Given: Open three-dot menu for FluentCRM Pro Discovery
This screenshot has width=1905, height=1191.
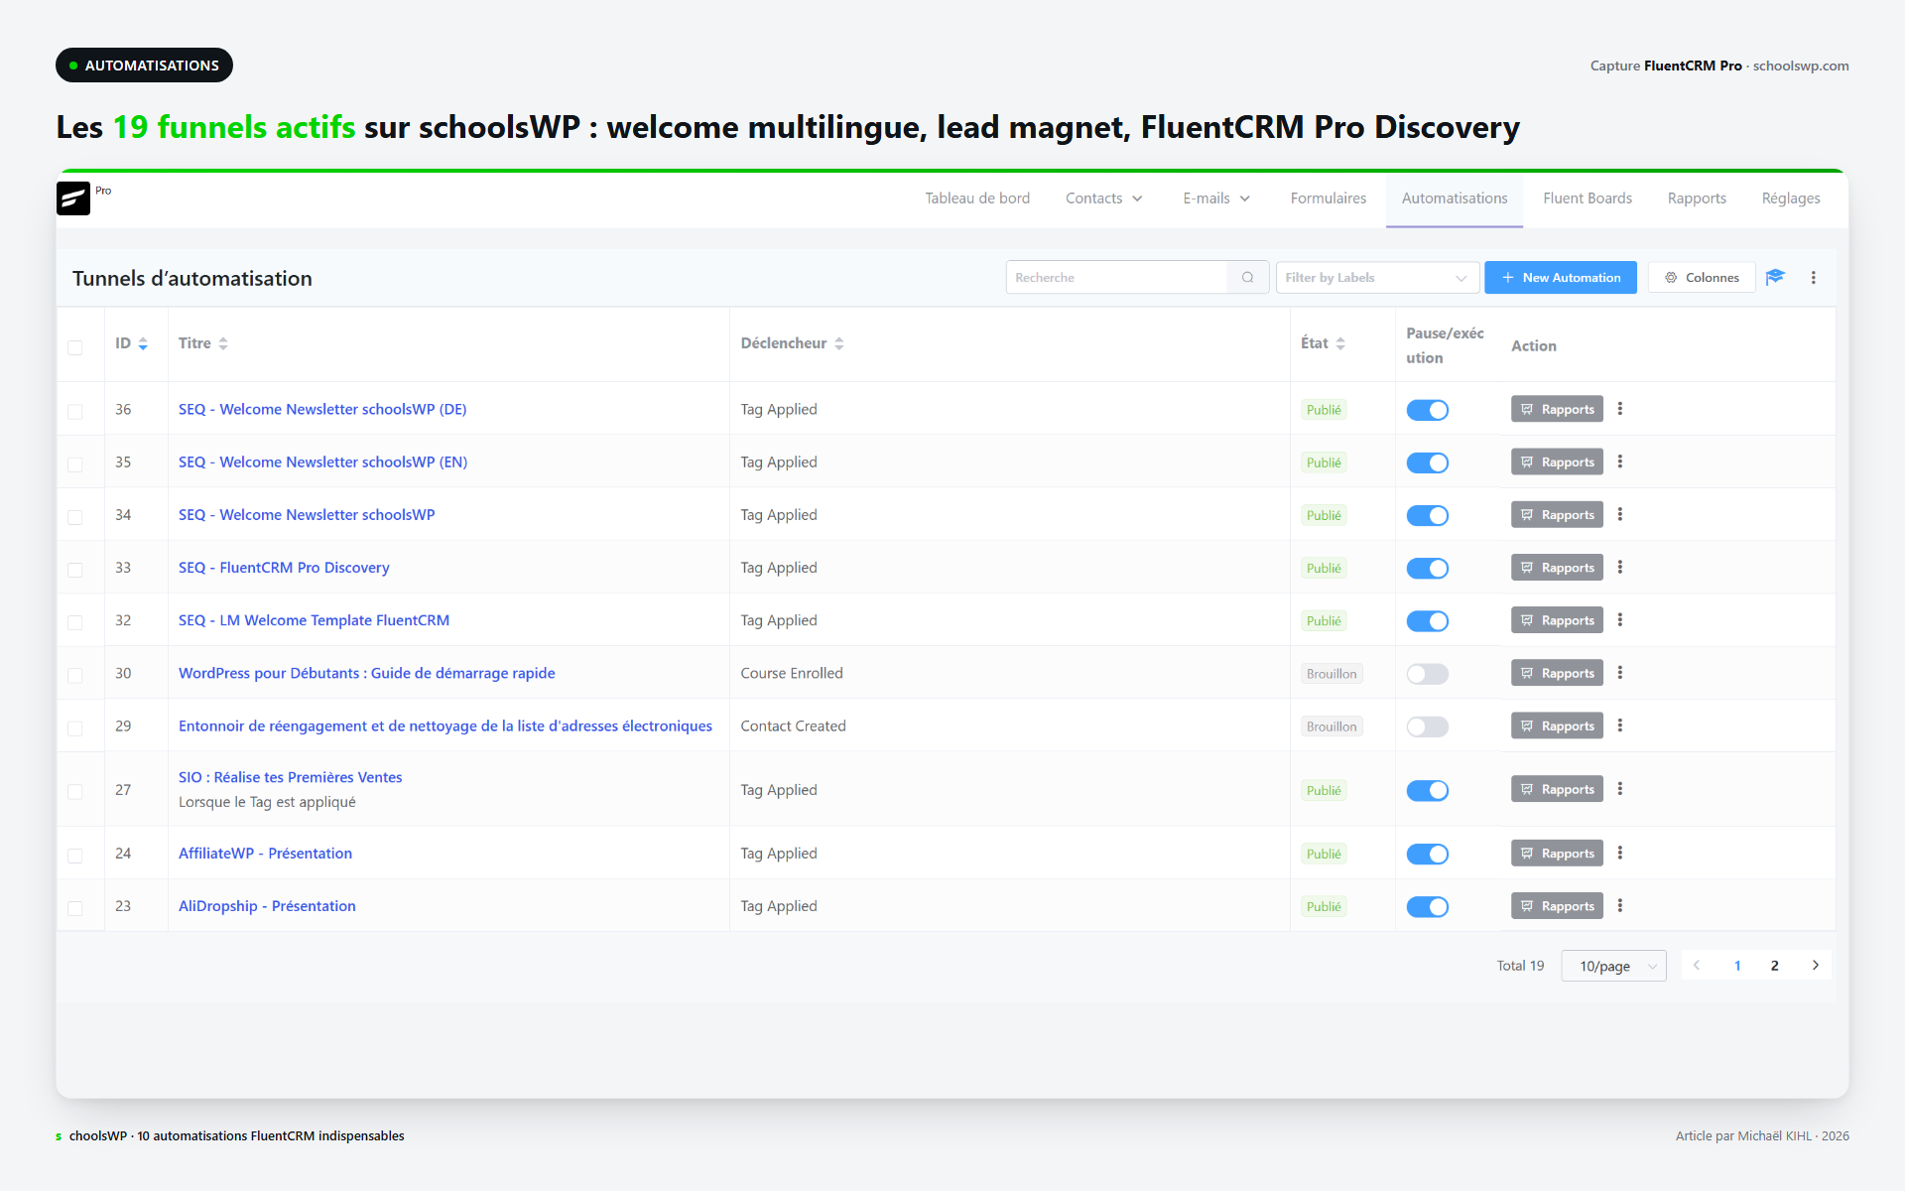Looking at the screenshot, I should tap(1619, 567).
